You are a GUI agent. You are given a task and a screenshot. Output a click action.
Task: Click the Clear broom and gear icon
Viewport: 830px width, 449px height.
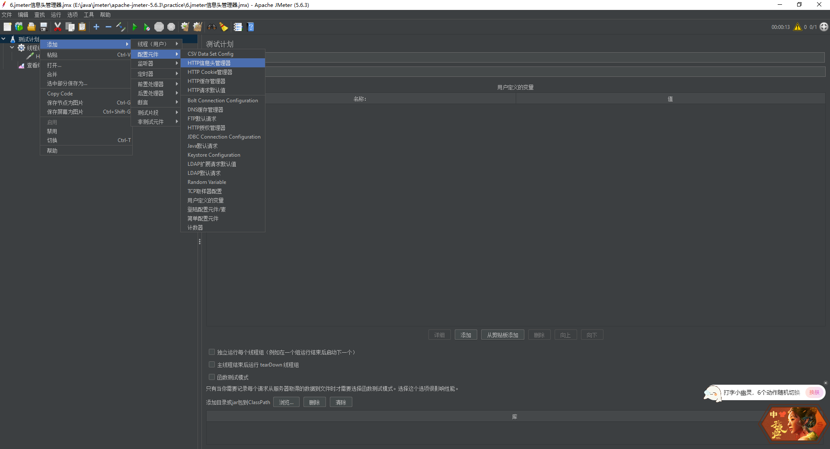[185, 27]
